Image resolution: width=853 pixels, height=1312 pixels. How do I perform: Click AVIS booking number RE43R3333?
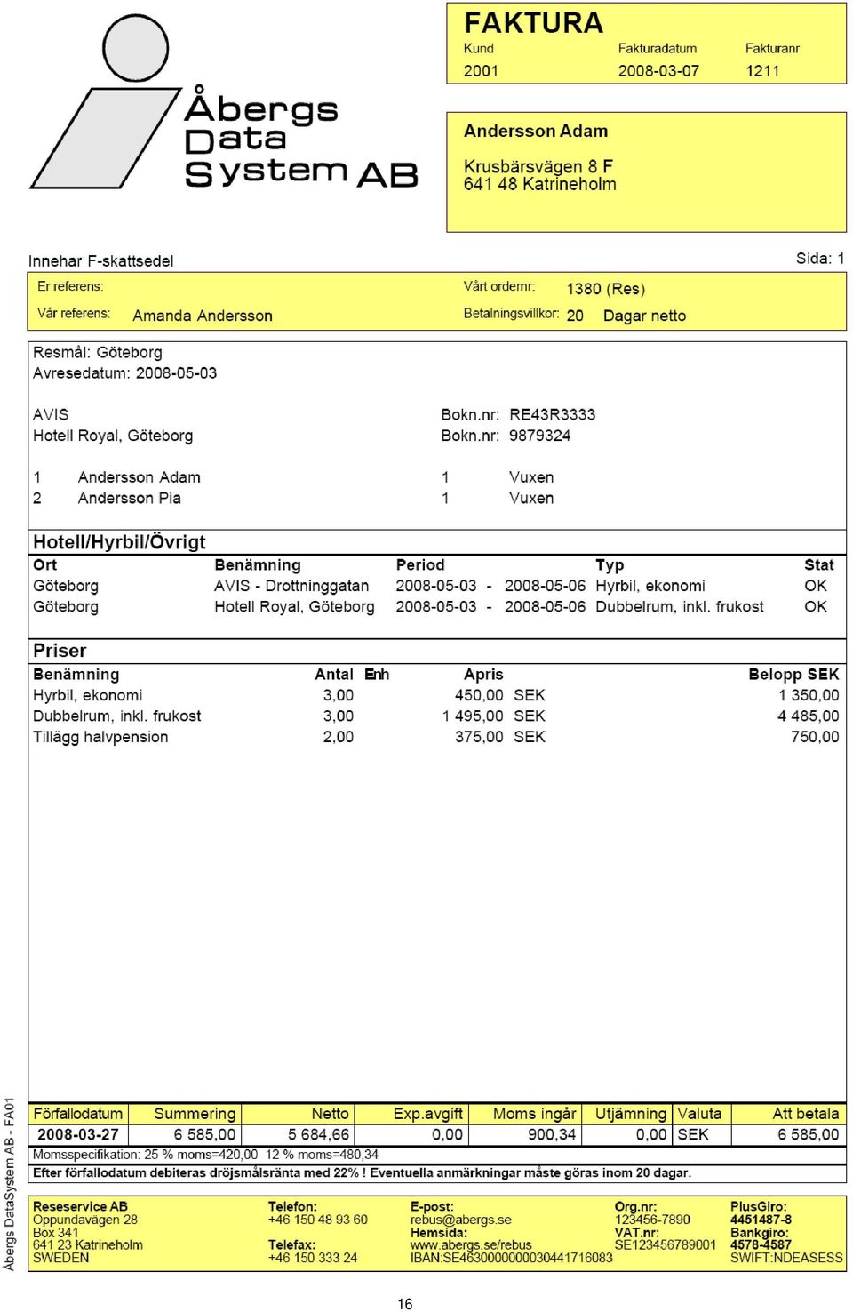pyautogui.click(x=552, y=415)
